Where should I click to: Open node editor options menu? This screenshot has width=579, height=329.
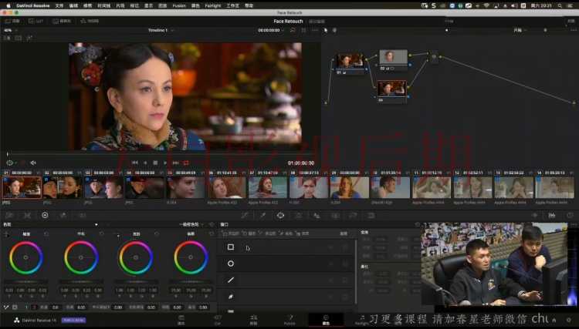point(574,30)
